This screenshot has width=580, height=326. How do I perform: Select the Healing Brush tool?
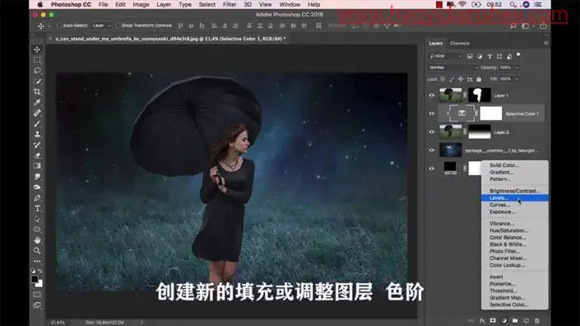tap(37, 113)
